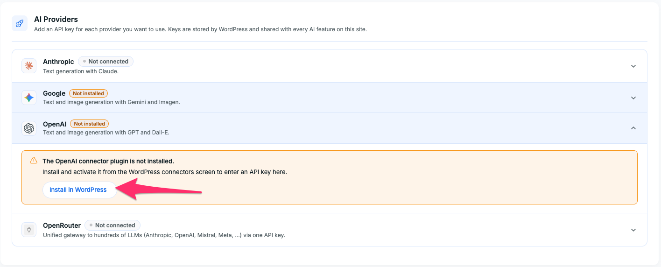The image size is (661, 267).
Task: Select the AI Providers heading
Action: pyautogui.click(x=56, y=20)
